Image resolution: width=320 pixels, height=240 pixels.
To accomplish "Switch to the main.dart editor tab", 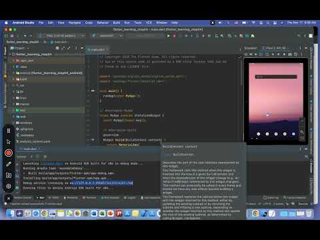I will (x=98, y=49).
